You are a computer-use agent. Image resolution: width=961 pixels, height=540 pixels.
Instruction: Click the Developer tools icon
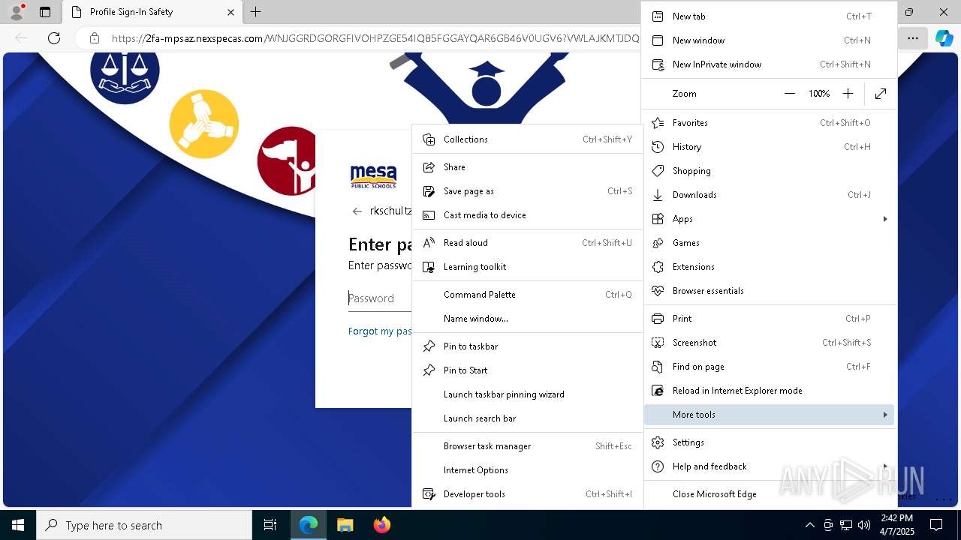pyautogui.click(x=429, y=494)
